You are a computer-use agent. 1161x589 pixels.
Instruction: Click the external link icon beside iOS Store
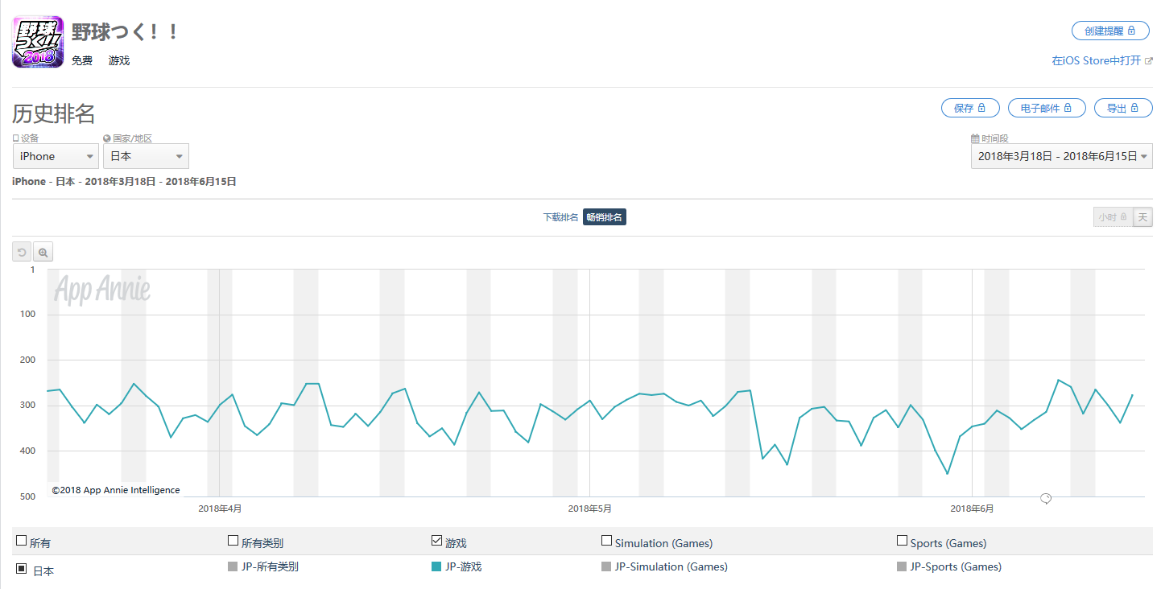1148,61
